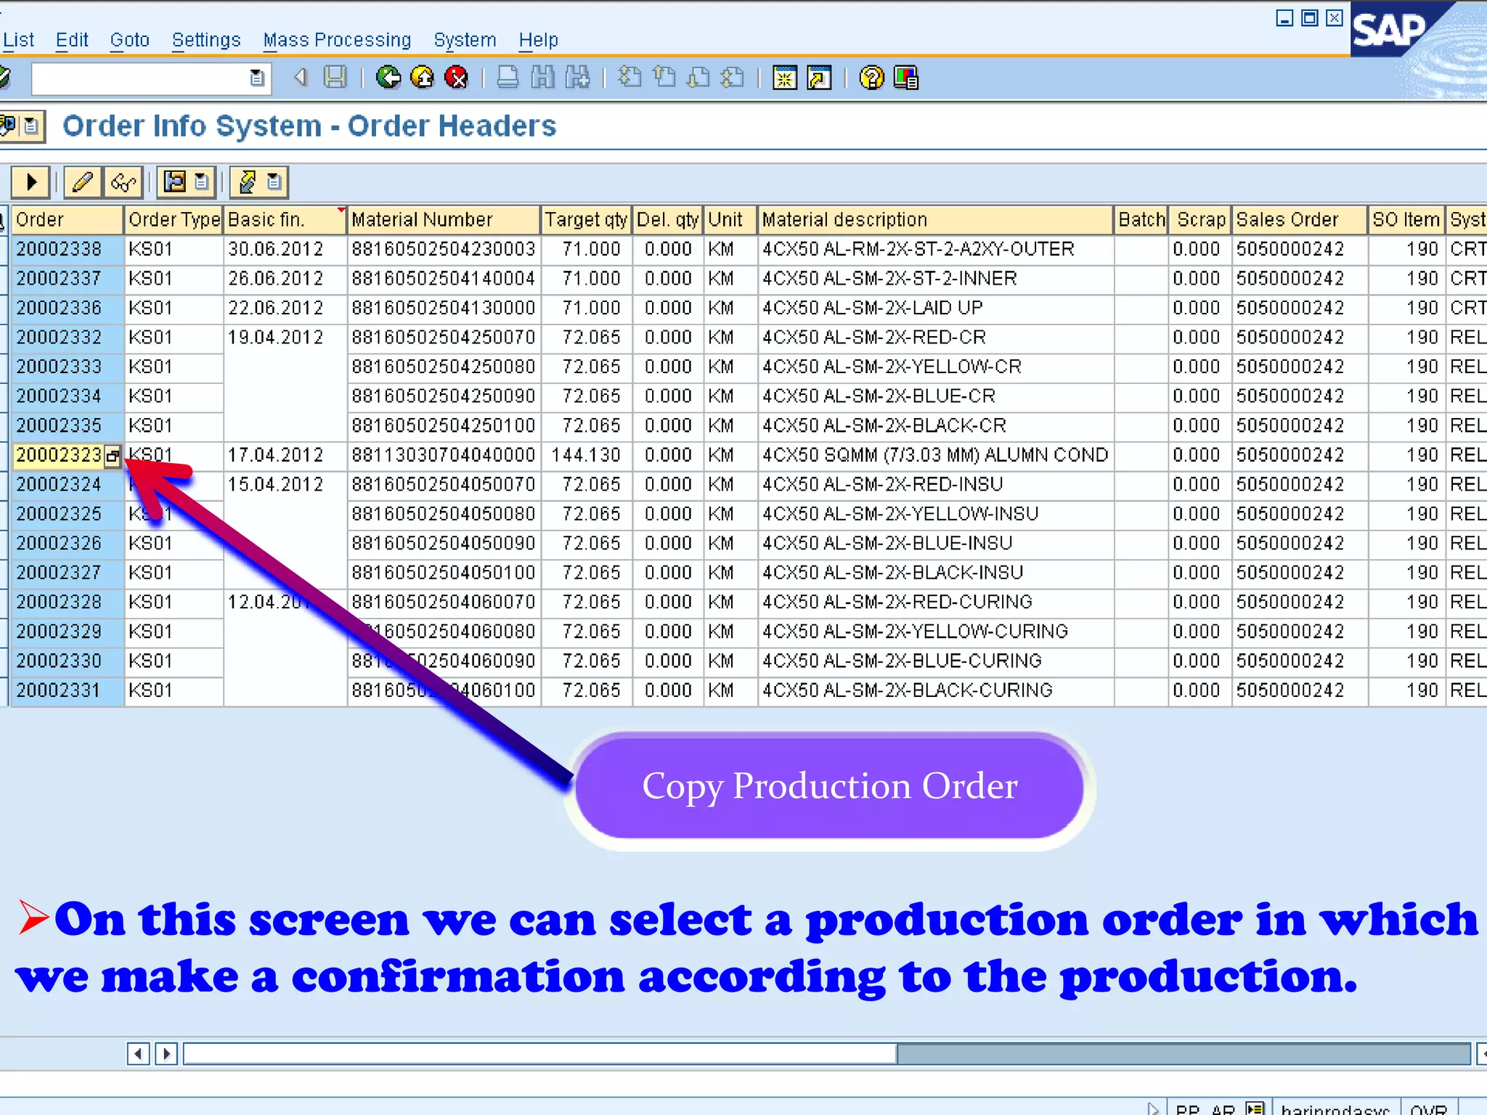Click the Find Next binoculars-plus icon

[x=577, y=77]
